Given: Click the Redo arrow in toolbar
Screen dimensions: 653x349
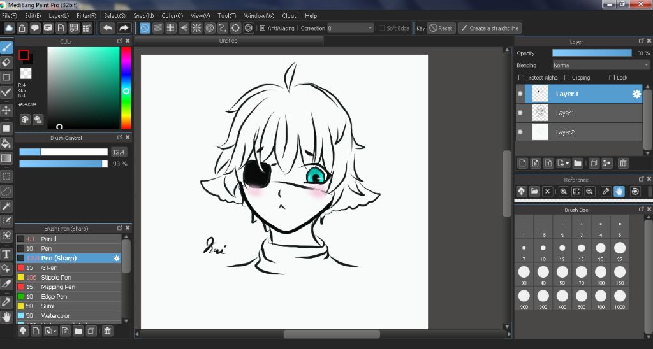Looking at the screenshot, I should click(124, 28).
